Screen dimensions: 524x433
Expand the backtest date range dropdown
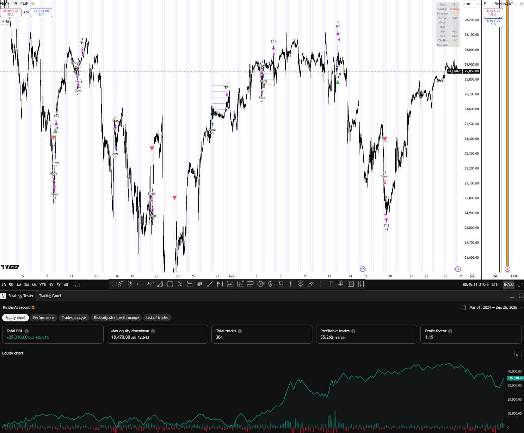(x=521, y=308)
